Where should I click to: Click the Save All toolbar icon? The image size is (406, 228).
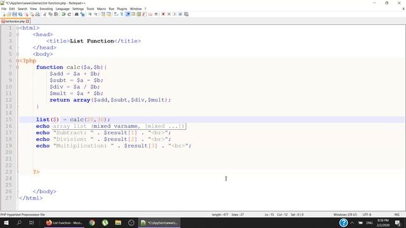coord(20,14)
